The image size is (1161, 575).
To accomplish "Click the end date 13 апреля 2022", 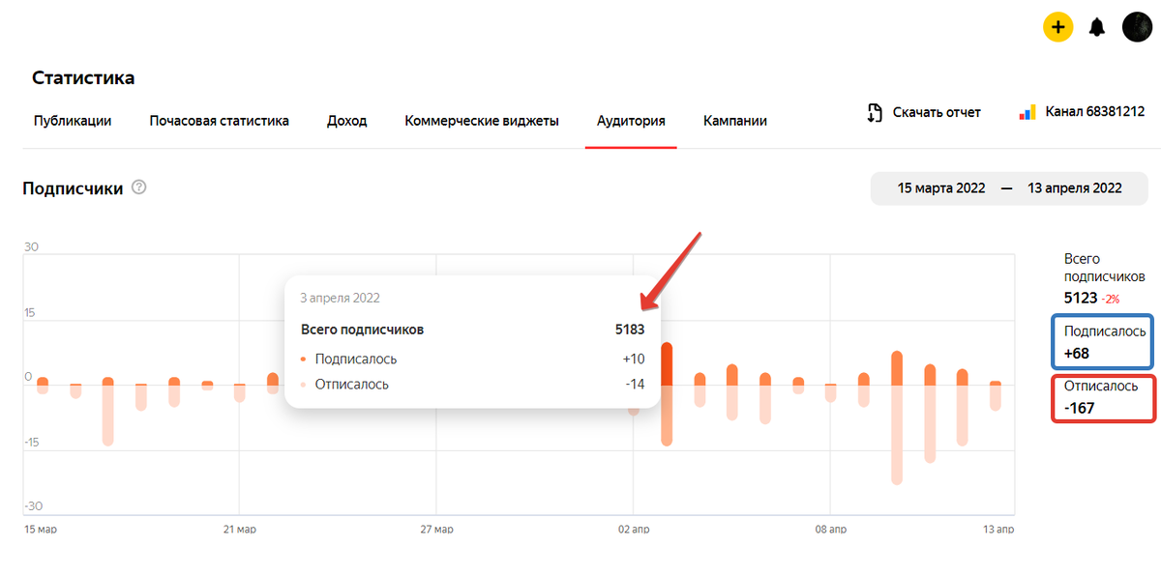I will click(x=1073, y=188).
